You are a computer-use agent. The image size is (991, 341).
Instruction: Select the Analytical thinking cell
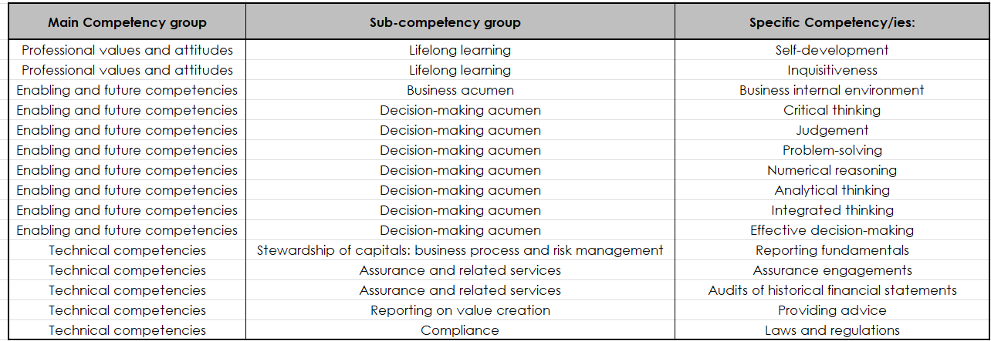(832, 190)
